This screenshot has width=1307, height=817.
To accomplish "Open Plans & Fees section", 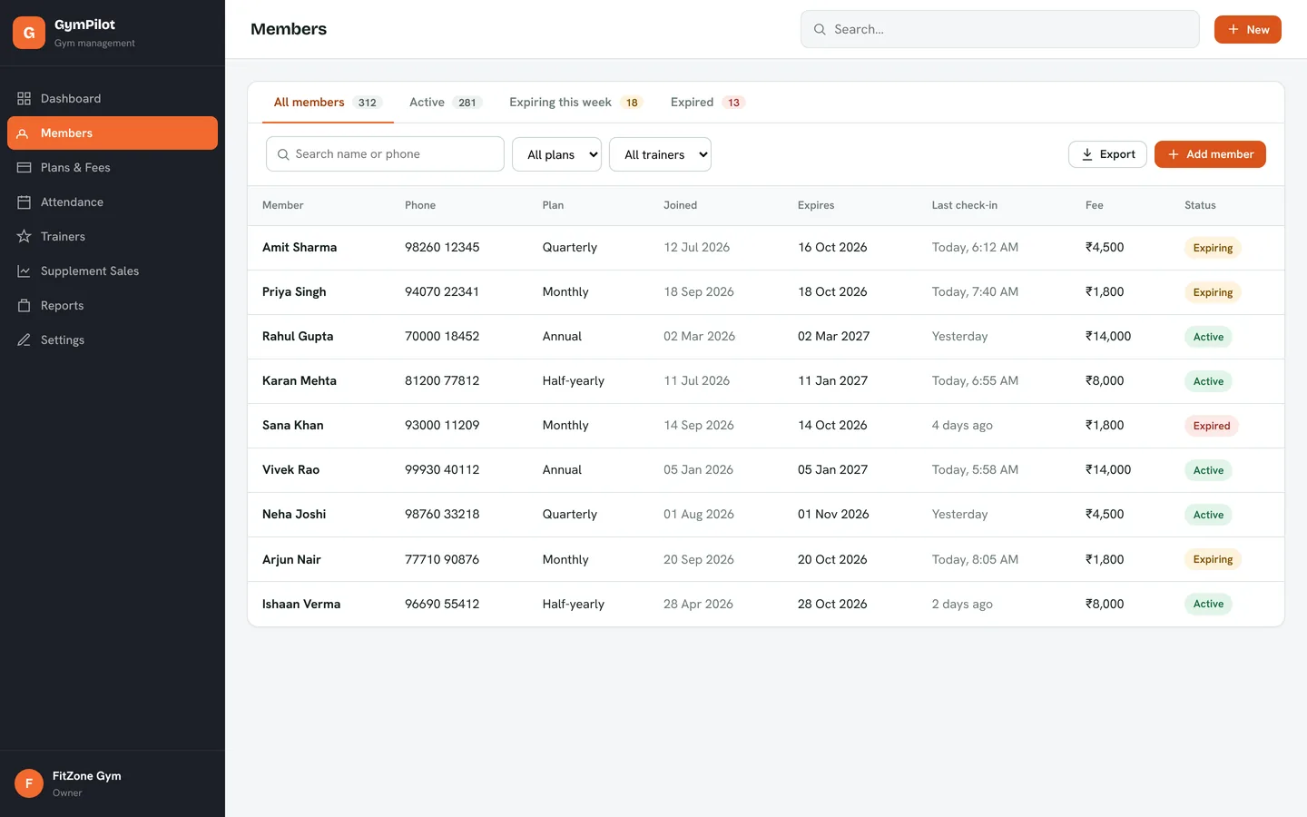I will (x=113, y=167).
